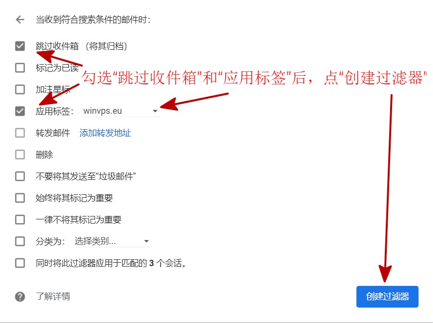Click the category dropdown arrow beside 选择类别
This screenshot has width=433, height=323.
(x=146, y=241)
